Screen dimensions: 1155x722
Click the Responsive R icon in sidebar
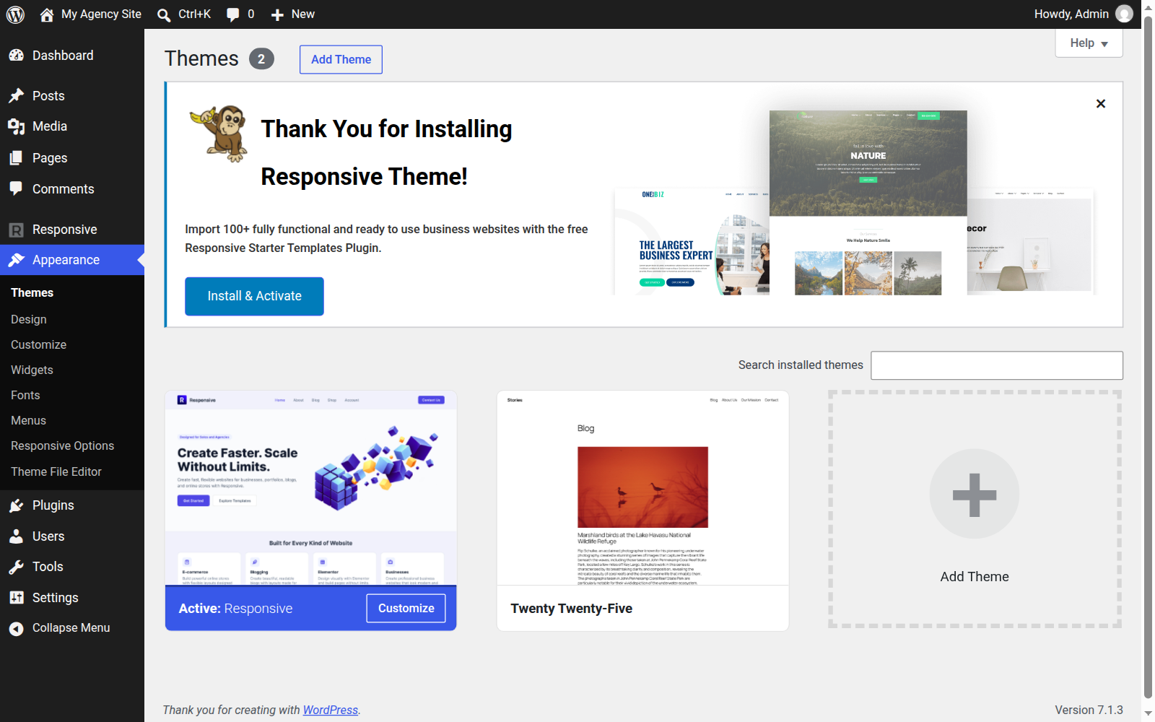coord(17,230)
